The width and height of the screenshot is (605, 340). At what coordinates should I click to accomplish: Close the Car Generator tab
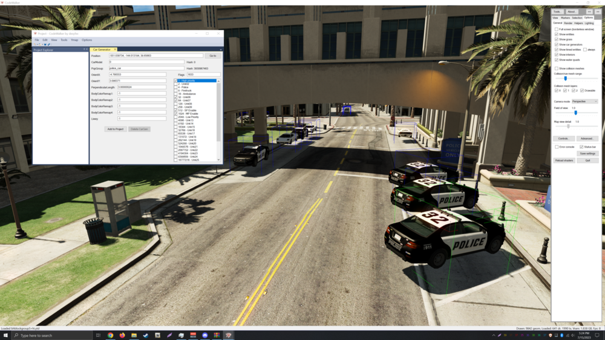[x=115, y=50]
